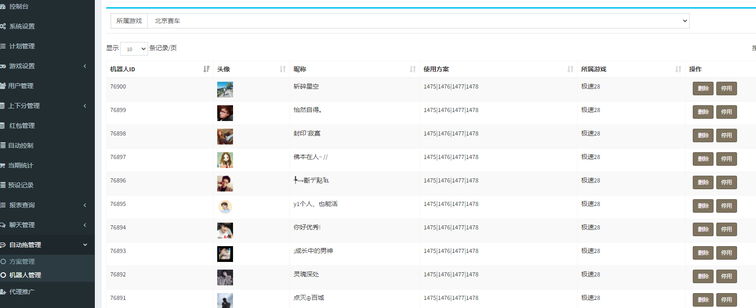
Task: Open 红包管理 sidebar item
Action: 22,126
